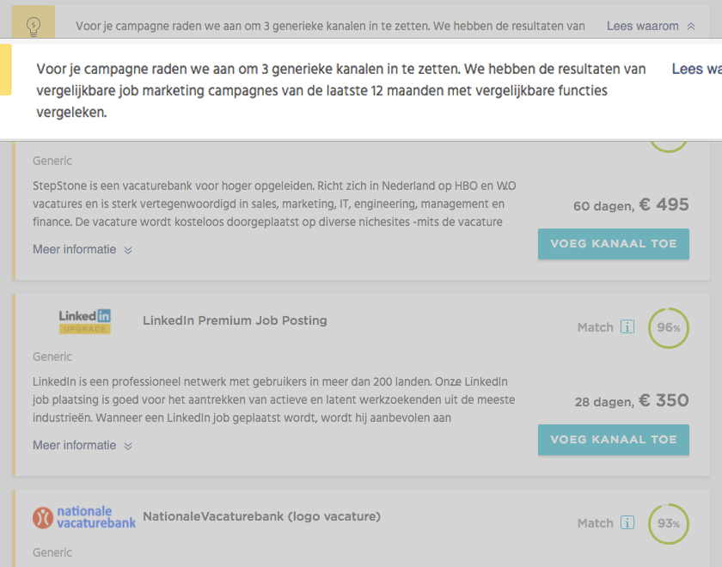Open LinkedIn Premium Job Posting title
The height and width of the screenshot is (567, 722).
point(235,320)
